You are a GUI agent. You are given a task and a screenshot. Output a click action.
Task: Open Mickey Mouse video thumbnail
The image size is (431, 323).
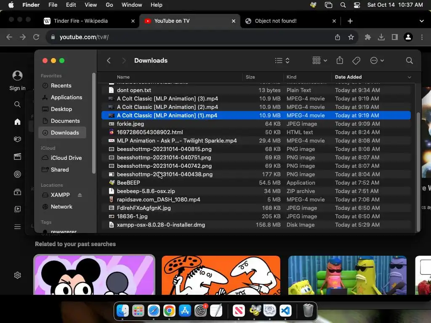(94, 275)
